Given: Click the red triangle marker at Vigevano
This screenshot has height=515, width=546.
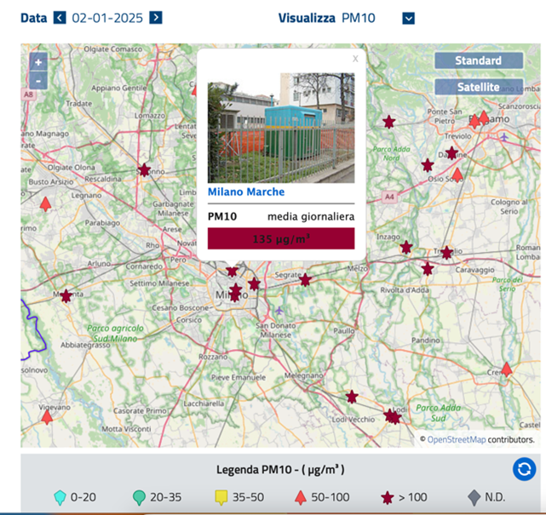Looking at the screenshot, I should (47, 417).
